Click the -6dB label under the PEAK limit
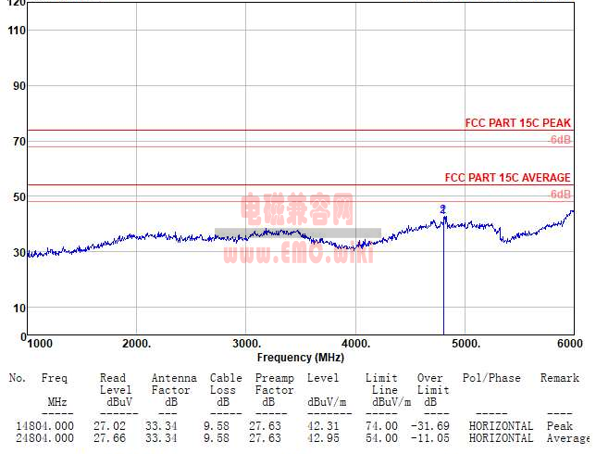 [x=559, y=140]
